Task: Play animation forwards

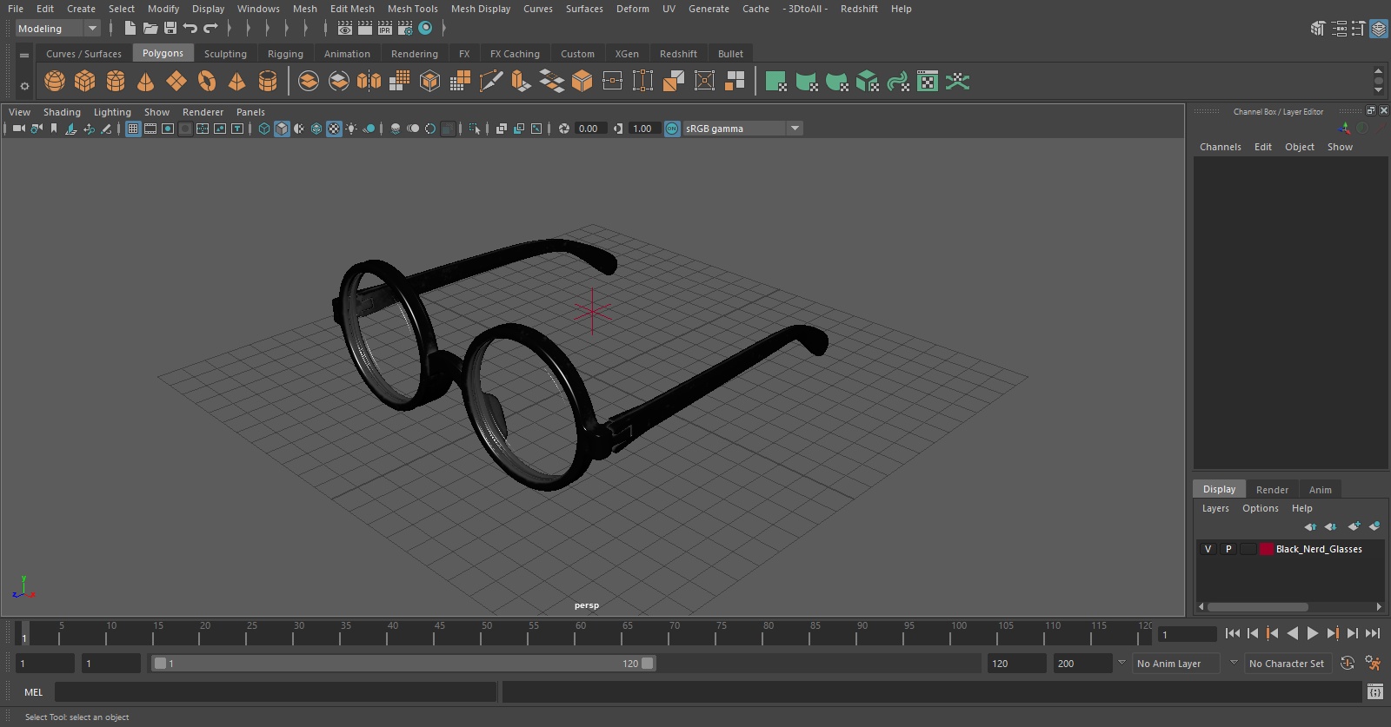Action: (1313, 633)
